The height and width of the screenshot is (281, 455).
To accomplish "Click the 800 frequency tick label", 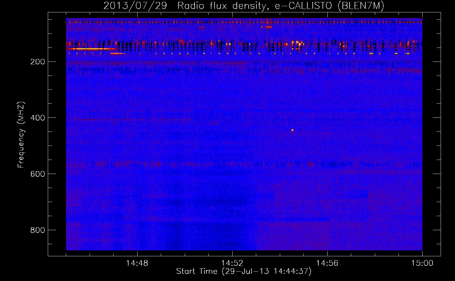I will coord(38,230).
